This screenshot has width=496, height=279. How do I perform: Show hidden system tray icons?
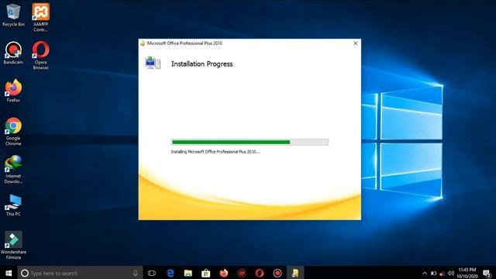[425, 273]
